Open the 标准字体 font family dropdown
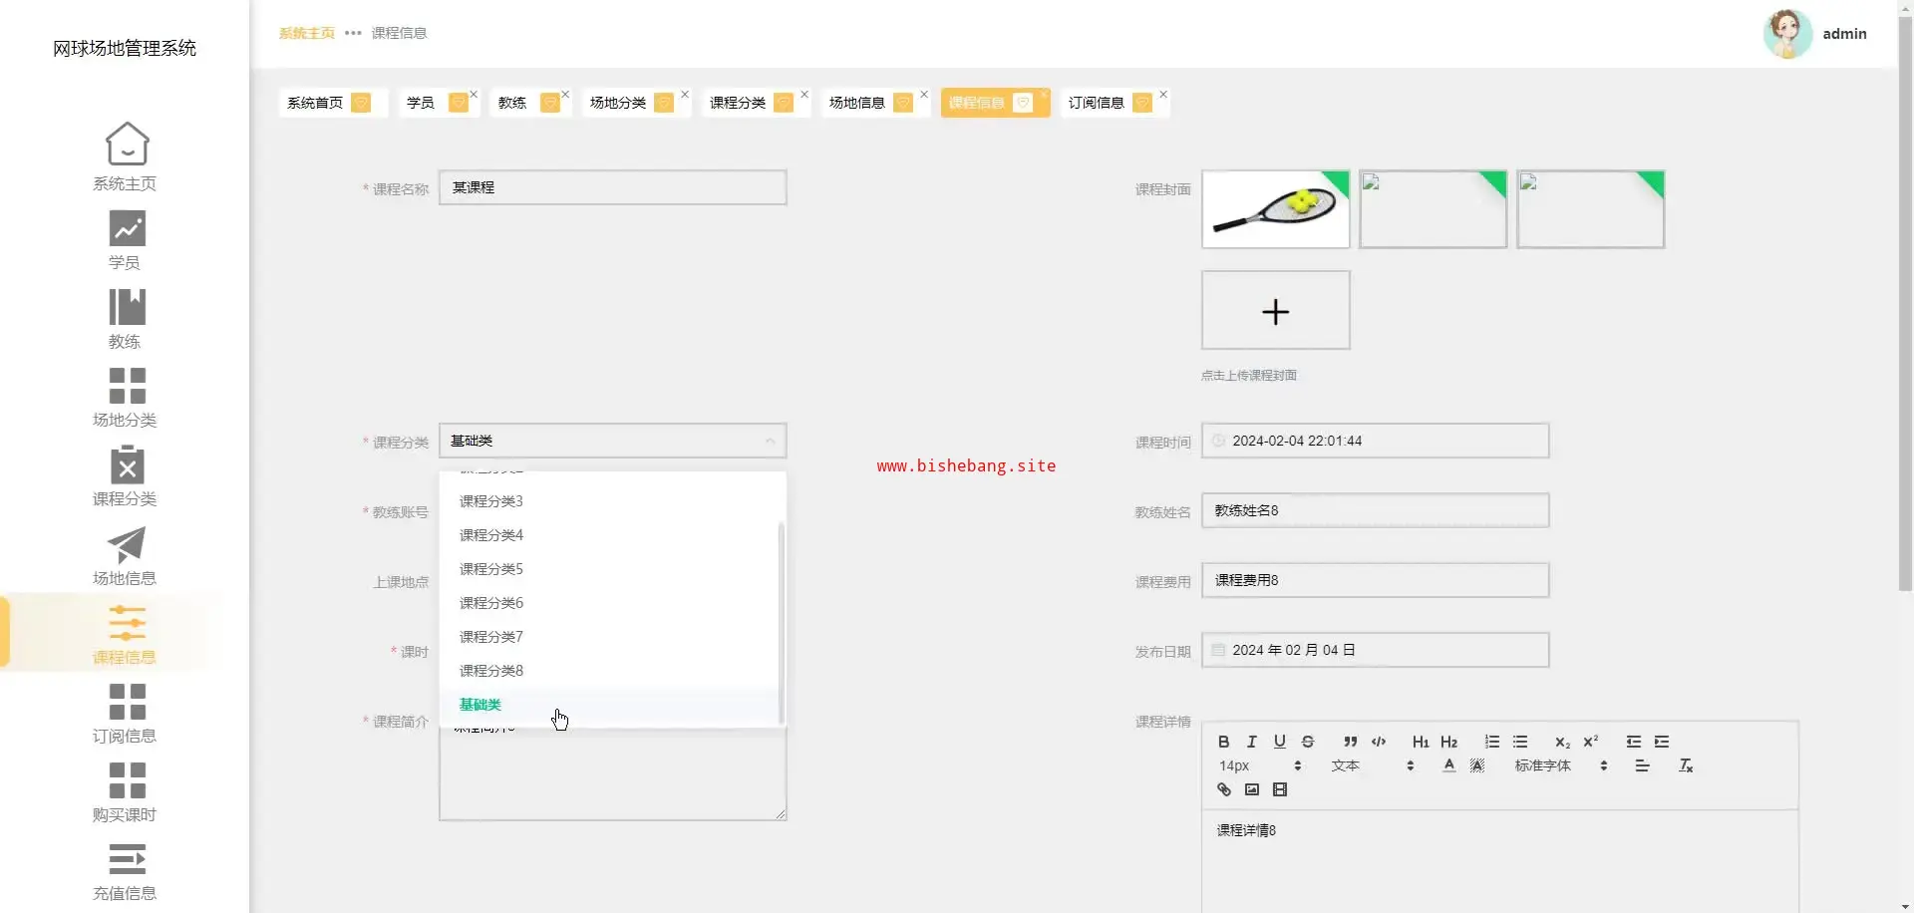 pyautogui.click(x=1560, y=765)
